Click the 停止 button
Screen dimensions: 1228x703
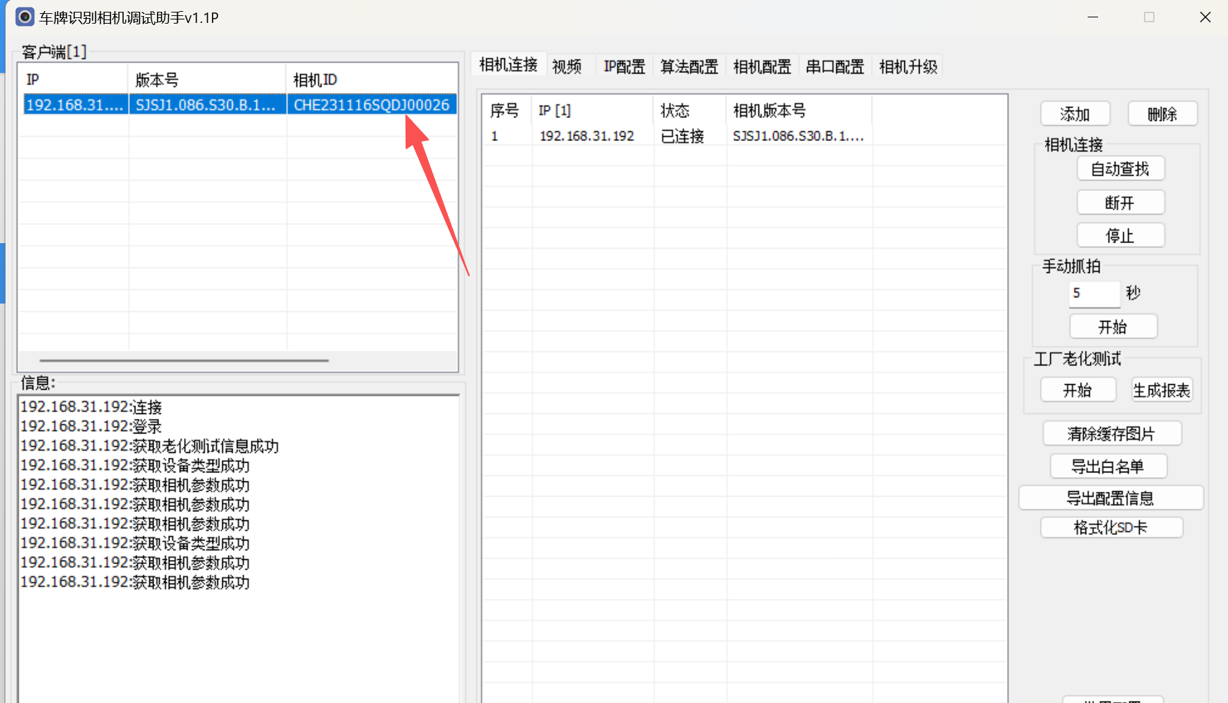coord(1120,235)
